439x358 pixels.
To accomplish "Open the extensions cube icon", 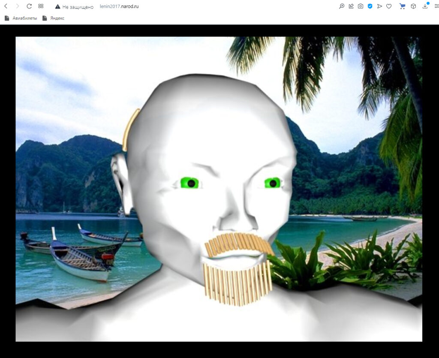I will [413, 6].
